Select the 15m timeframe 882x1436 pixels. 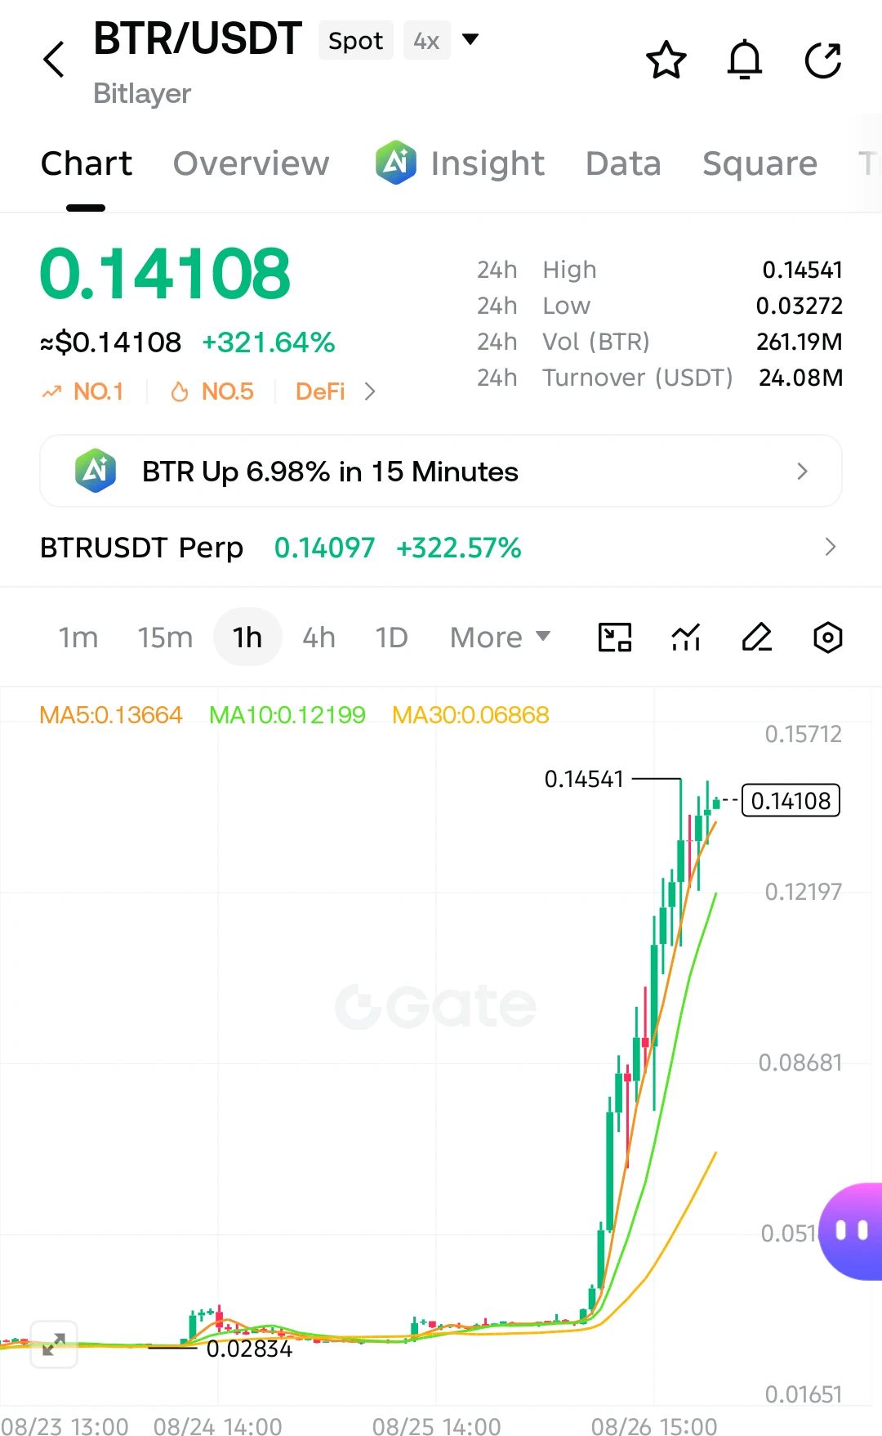click(x=165, y=637)
